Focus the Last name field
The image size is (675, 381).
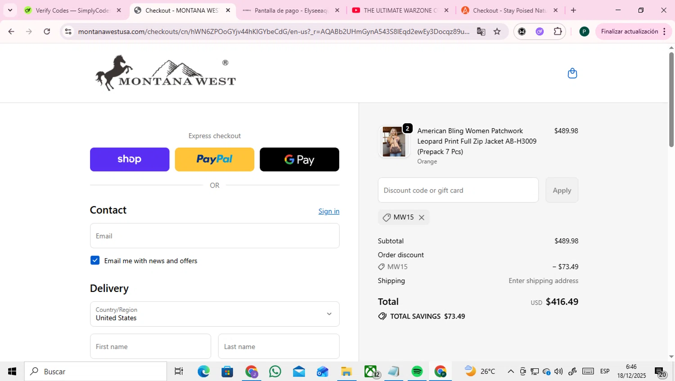click(279, 346)
